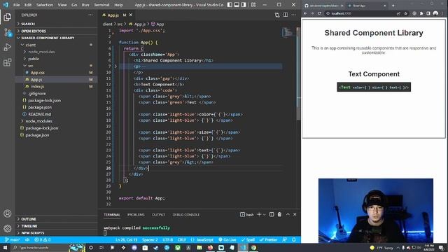
Task: Reload the localhost page in browser
Action: click(319, 13)
